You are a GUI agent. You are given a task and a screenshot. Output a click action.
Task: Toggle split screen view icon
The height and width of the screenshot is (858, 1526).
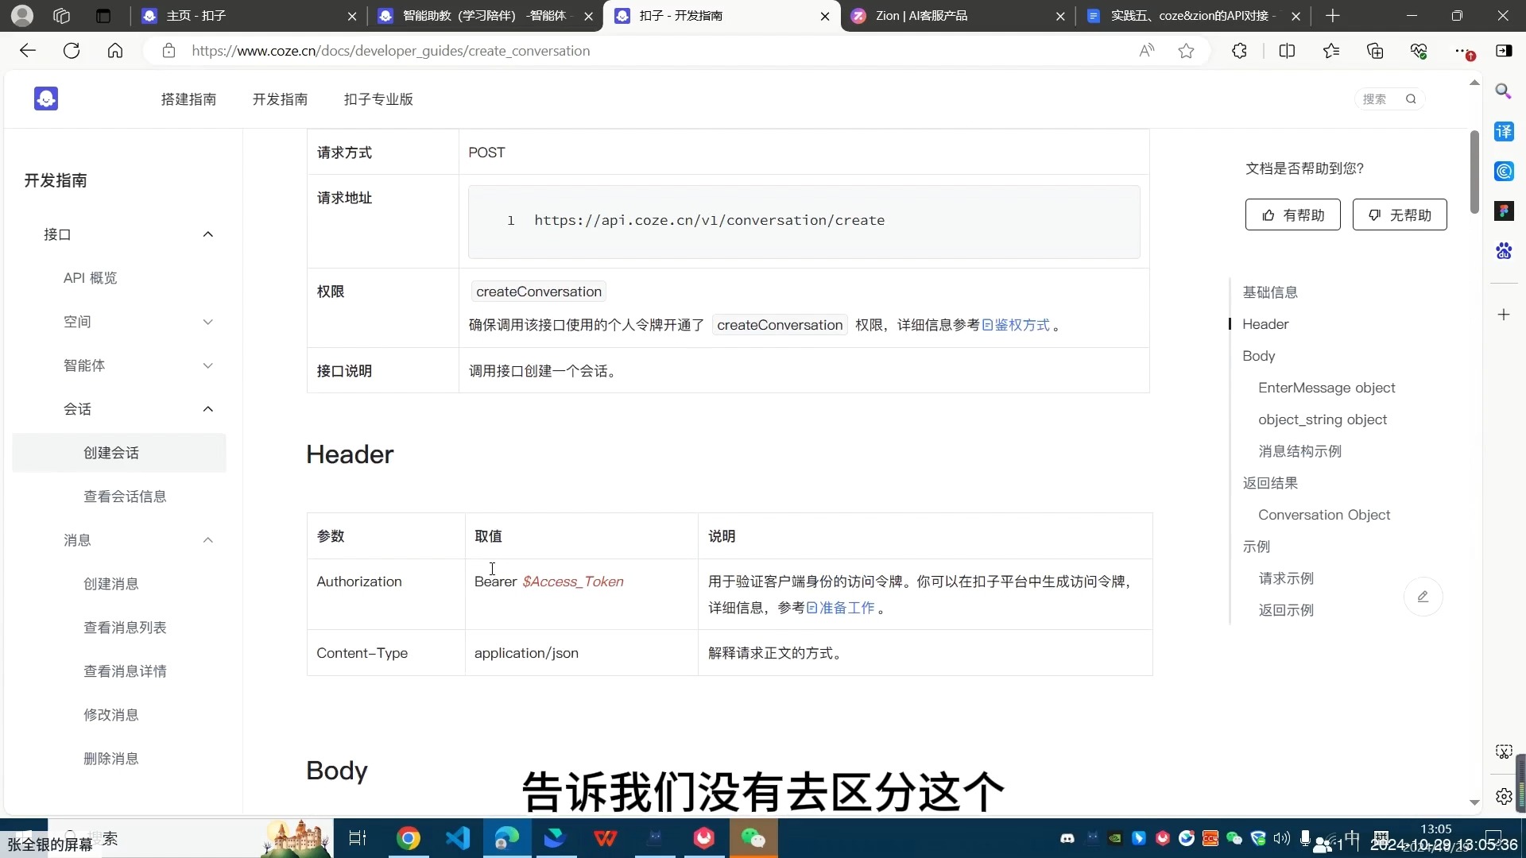point(1287,51)
